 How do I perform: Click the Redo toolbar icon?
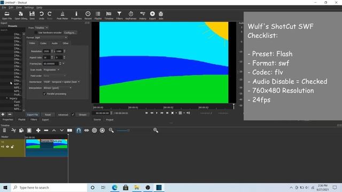pyautogui.click(x=50, y=15)
